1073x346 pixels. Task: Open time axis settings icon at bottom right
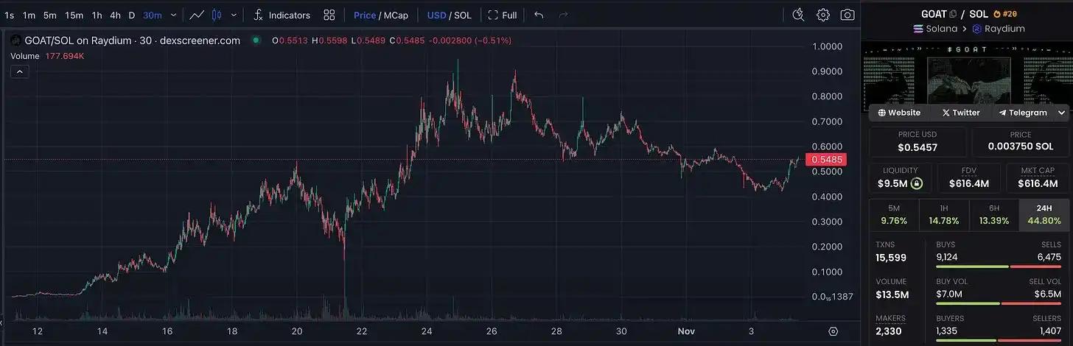point(833,331)
